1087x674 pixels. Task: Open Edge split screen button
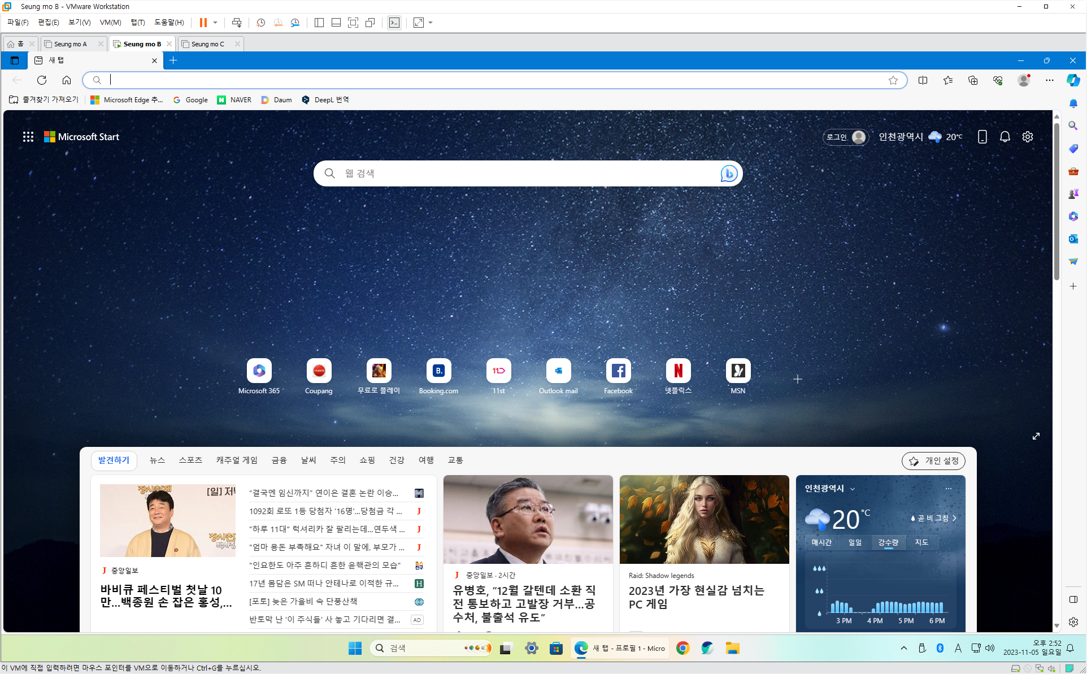coord(923,80)
